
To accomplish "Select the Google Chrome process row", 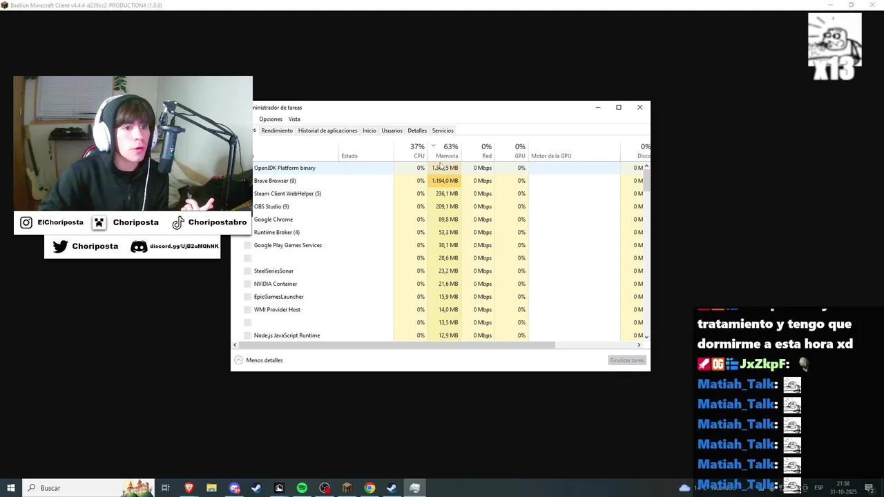I will [x=273, y=220].
